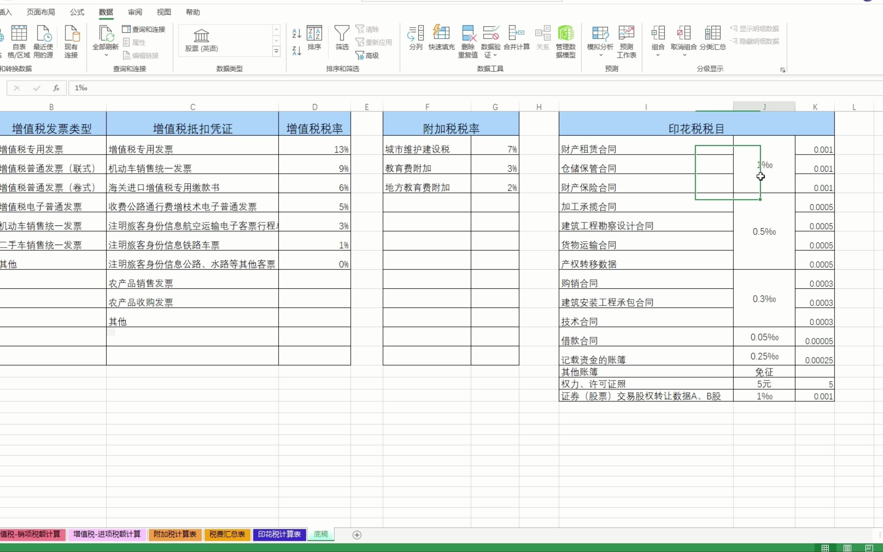Expand the 模拟分析 dropdown arrow
This screenshot has height=552, width=883.
click(601, 55)
